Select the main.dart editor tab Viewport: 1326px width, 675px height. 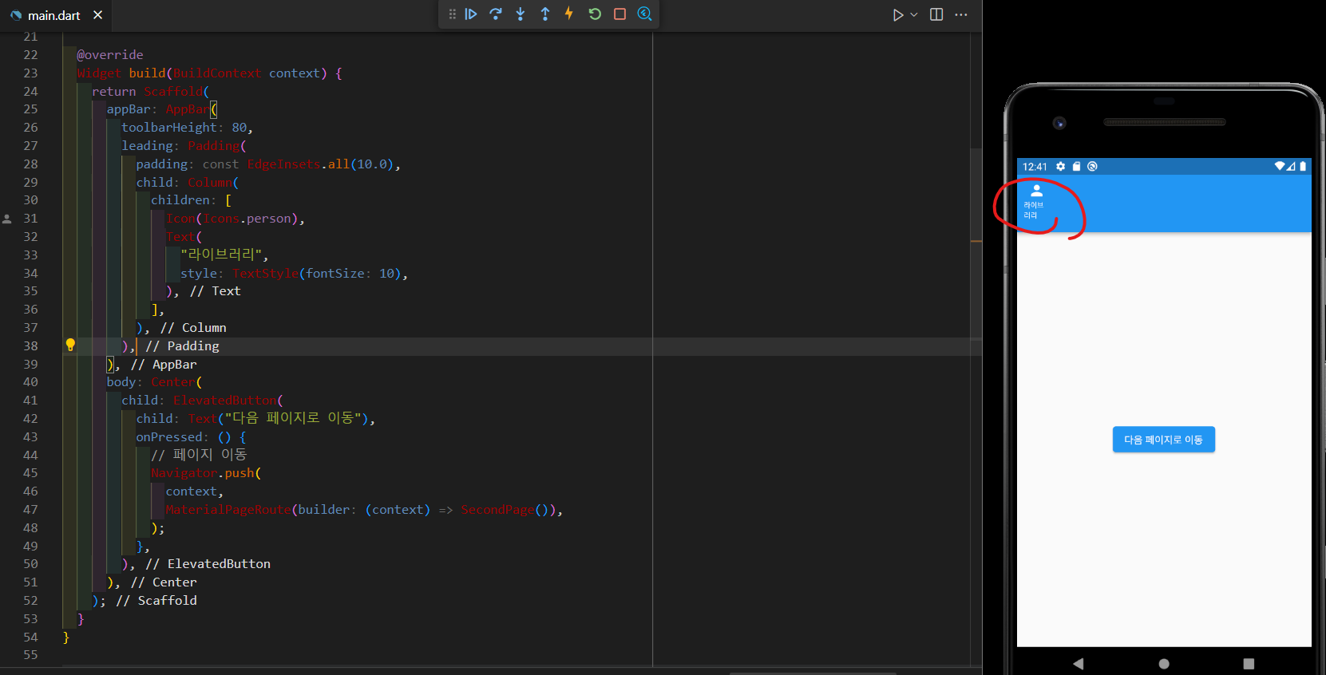point(53,15)
